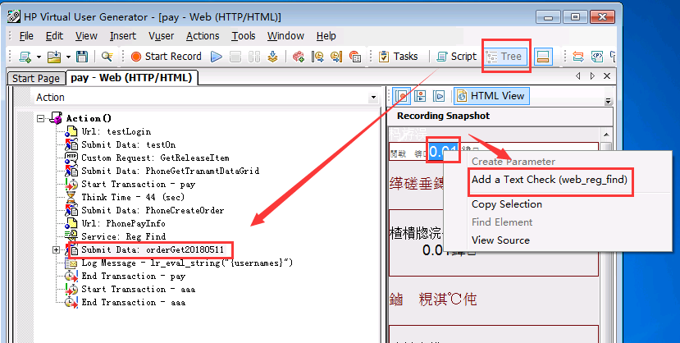Open the Insert menu
The image size is (680, 343).
[x=123, y=36]
